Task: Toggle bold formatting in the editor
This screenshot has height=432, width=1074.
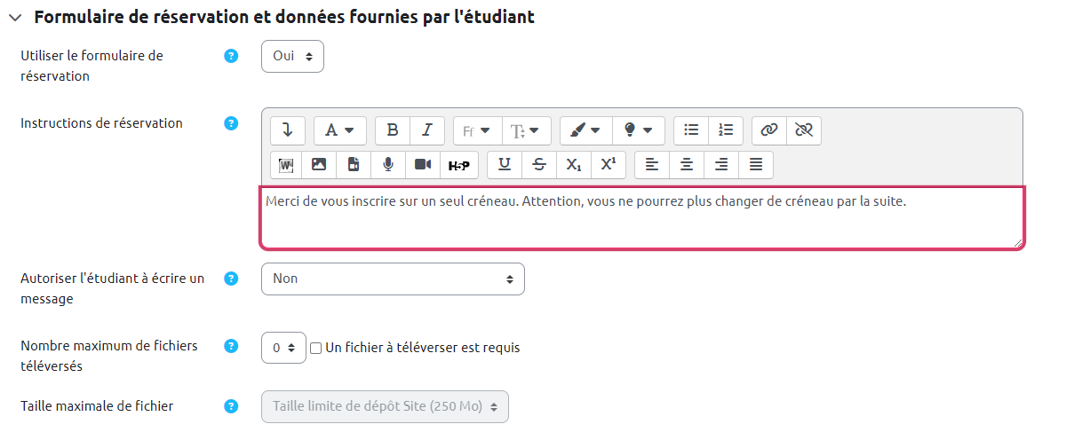Action: click(x=393, y=130)
